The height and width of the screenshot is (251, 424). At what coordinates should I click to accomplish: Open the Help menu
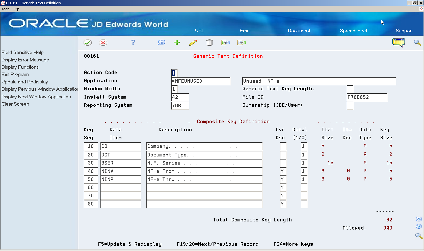point(16,9)
